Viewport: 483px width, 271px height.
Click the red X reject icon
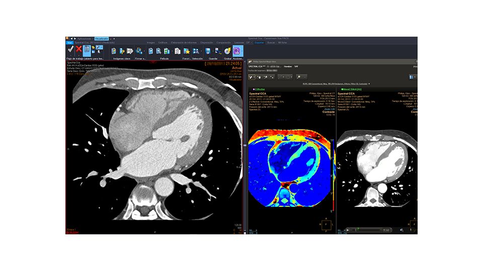[x=78, y=49]
